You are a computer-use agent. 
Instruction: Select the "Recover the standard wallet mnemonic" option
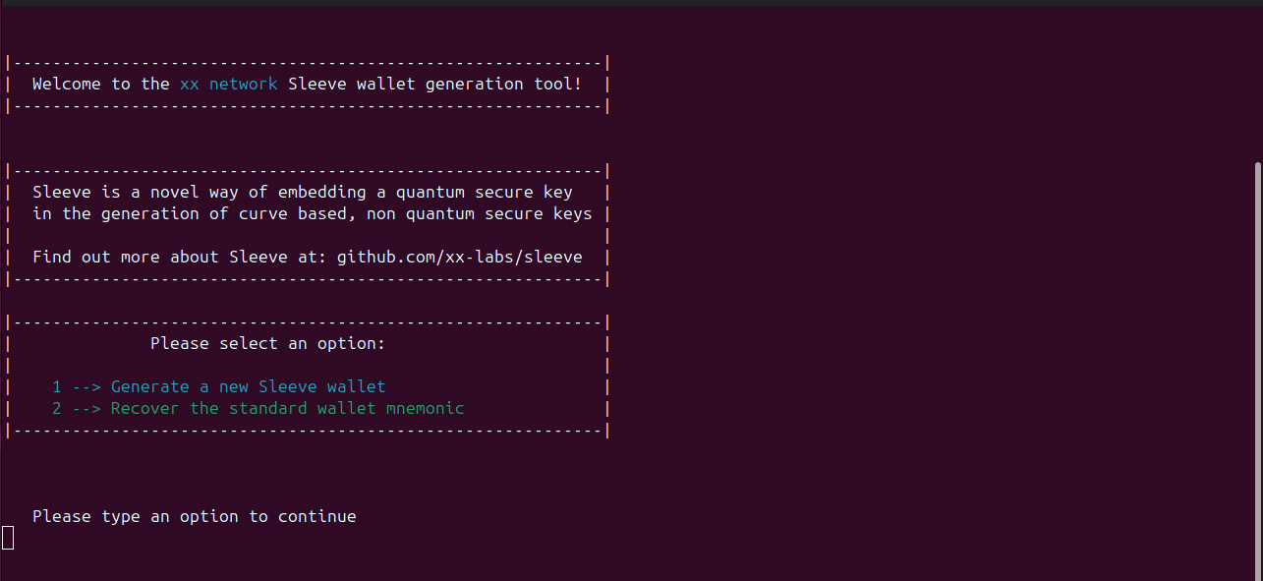[x=287, y=409]
